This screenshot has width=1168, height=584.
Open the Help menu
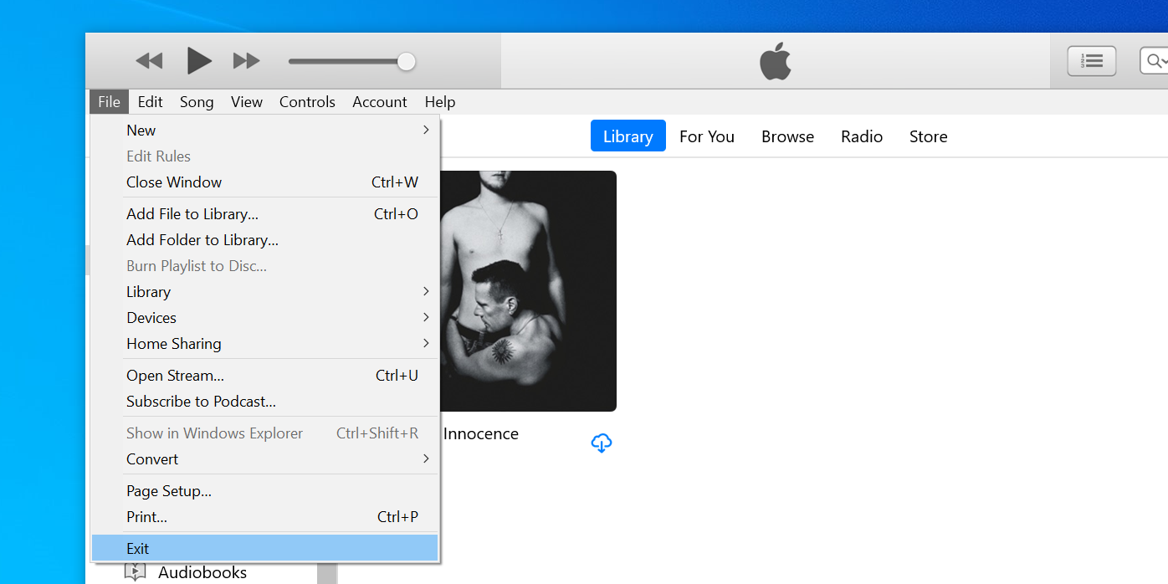[440, 101]
